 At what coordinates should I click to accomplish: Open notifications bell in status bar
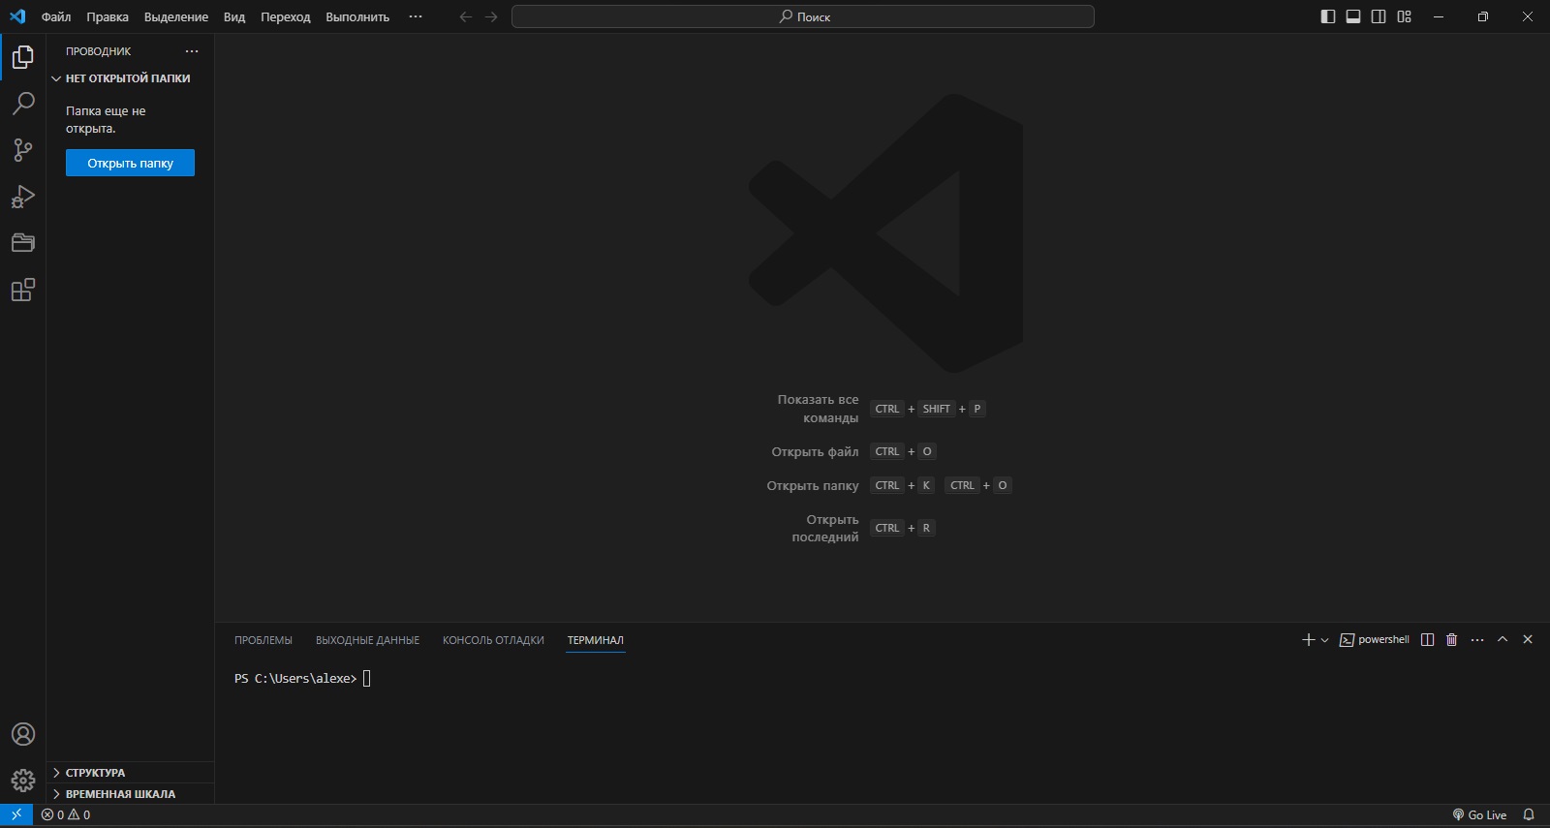coord(1529,815)
